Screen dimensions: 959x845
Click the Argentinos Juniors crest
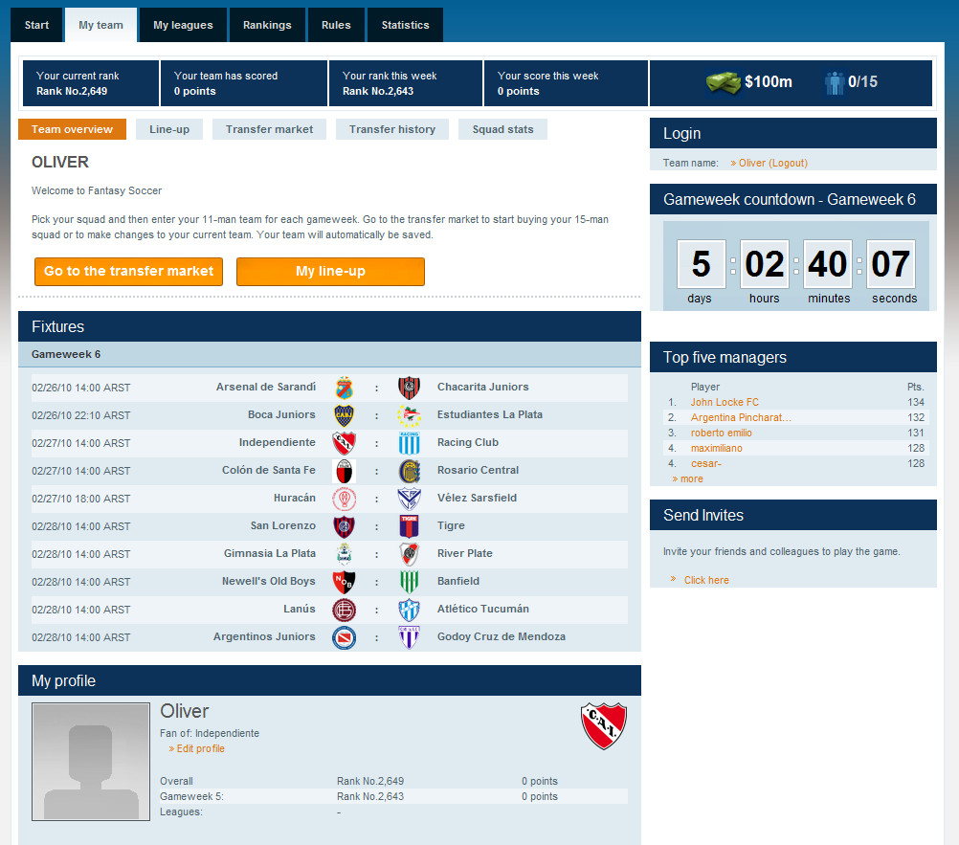click(345, 637)
